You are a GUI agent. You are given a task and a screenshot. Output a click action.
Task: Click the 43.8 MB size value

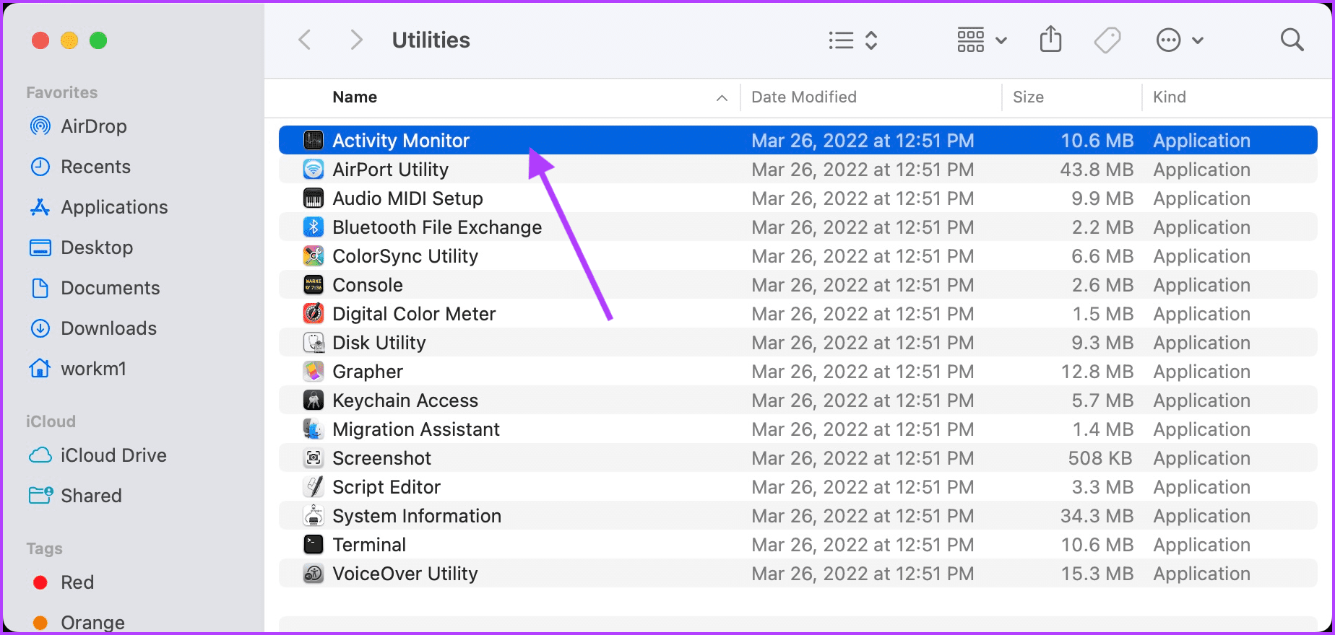tap(1097, 170)
